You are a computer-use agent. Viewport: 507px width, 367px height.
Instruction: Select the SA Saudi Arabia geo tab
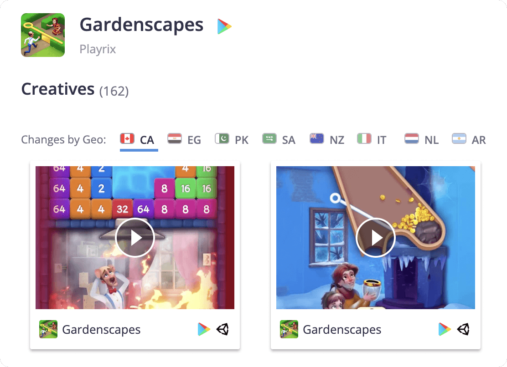[x=279, y=140]
